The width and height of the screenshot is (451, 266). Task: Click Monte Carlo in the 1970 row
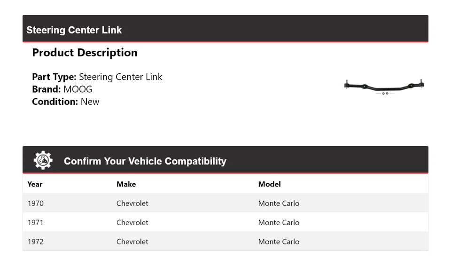click(x=279, y=203)
